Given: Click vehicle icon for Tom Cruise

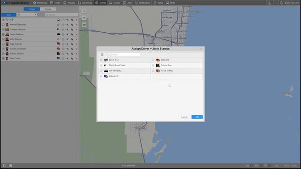Looking at the screenshot, I should tap(58, 58).
